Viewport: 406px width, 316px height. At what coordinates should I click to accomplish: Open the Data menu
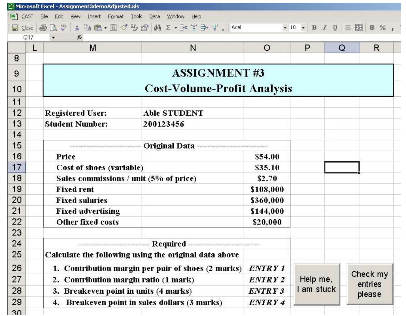pyautogui.click(x=154, y=17)
